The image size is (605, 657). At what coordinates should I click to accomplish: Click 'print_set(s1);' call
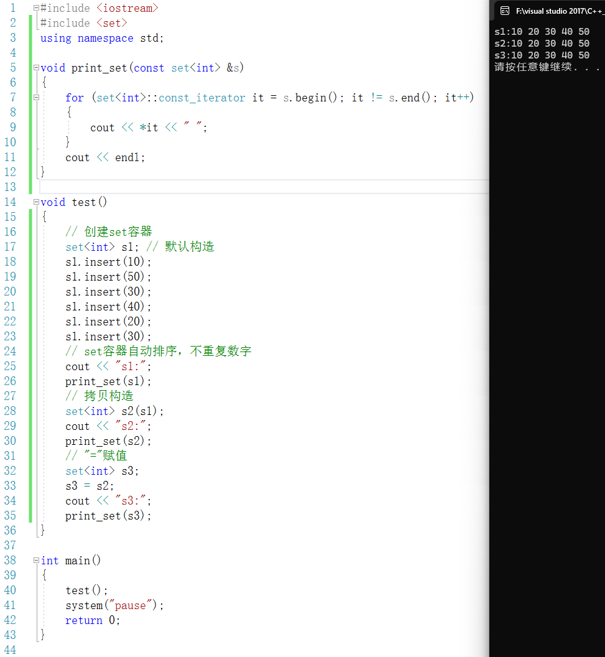click(x=108, y=381)
